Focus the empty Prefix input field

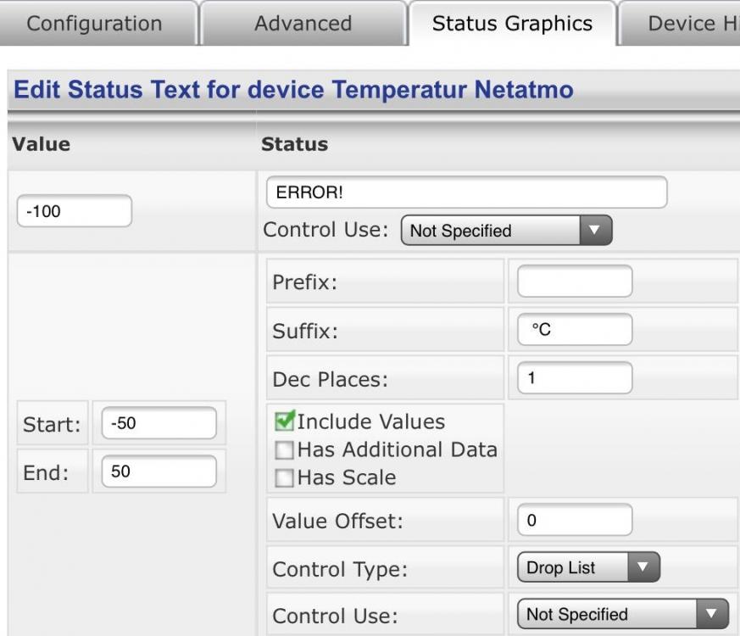[x=574, y=282]
